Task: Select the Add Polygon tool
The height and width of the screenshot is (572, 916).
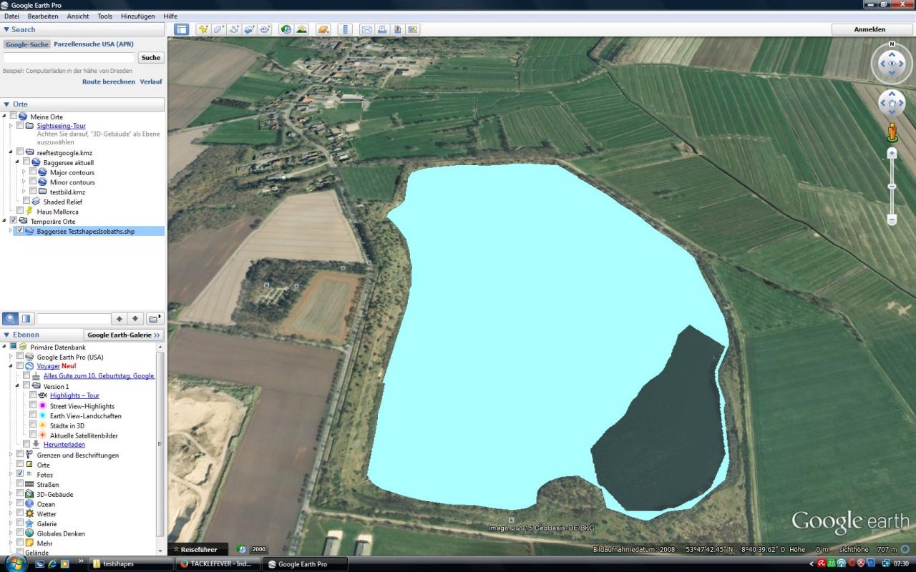Action: [219, 29]
